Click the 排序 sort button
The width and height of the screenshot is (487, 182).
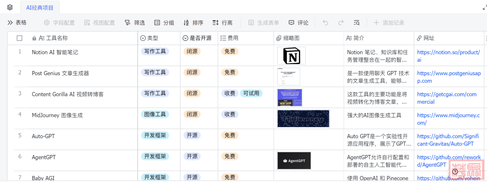[x=193, y=23]
